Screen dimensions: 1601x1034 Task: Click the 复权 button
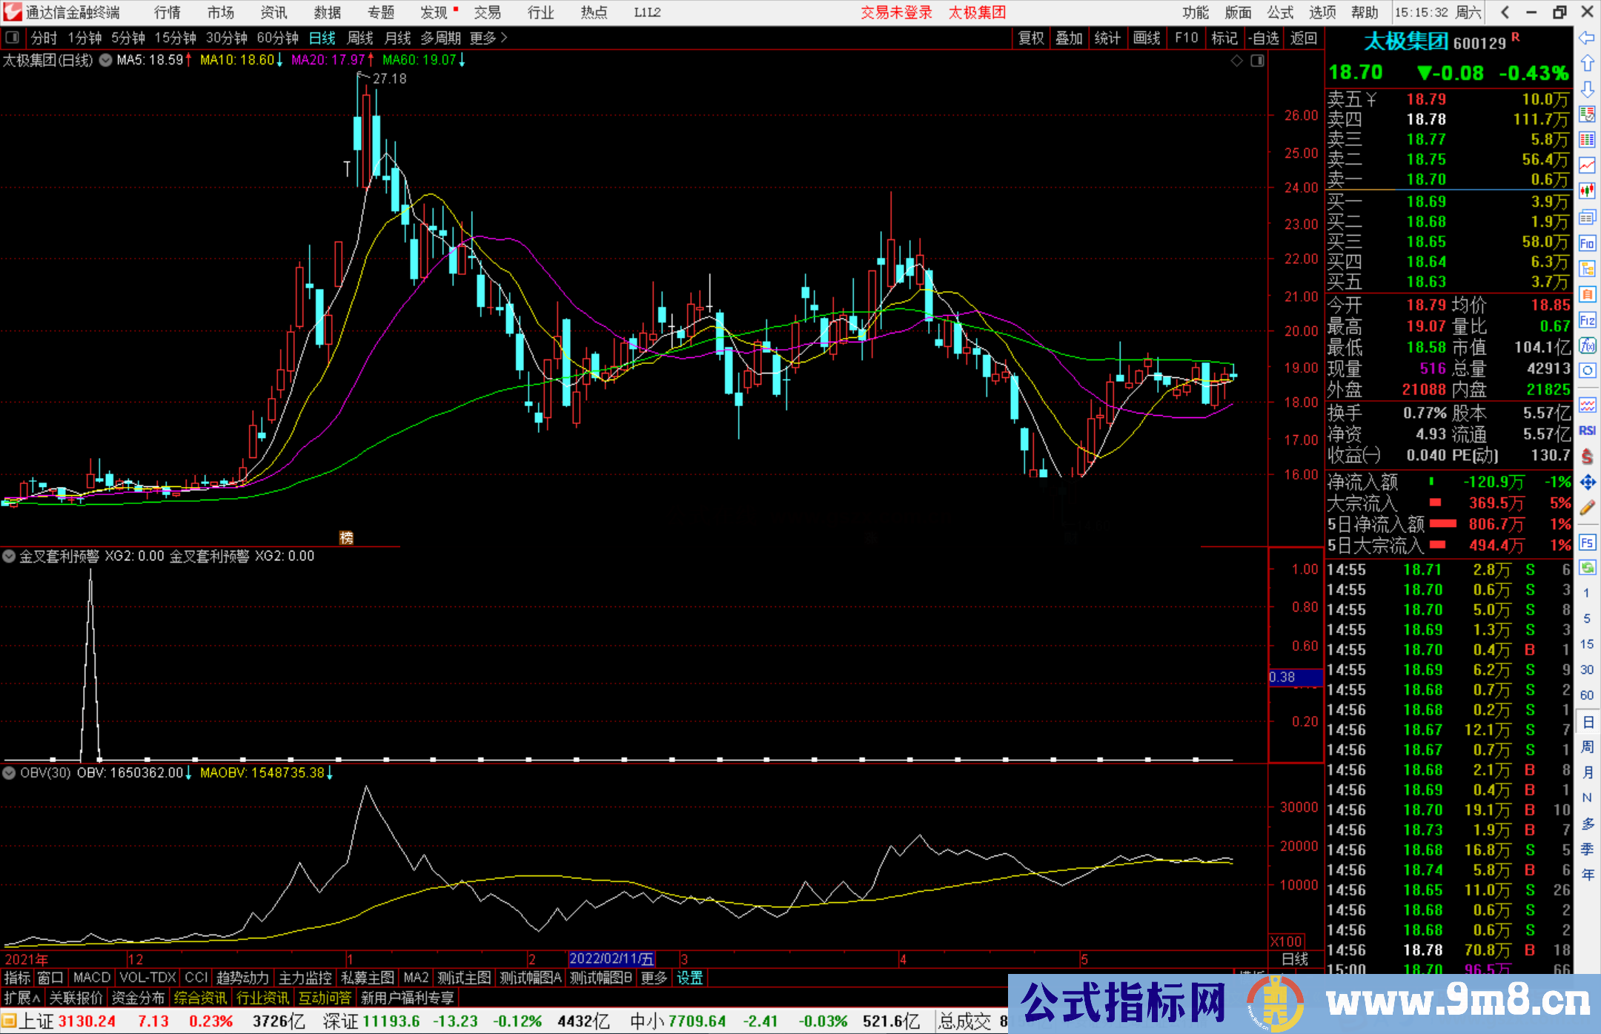(x=1031, y=38)
